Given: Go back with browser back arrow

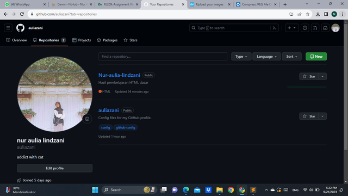Looking at the screenshot, I should tap(5, 14).
